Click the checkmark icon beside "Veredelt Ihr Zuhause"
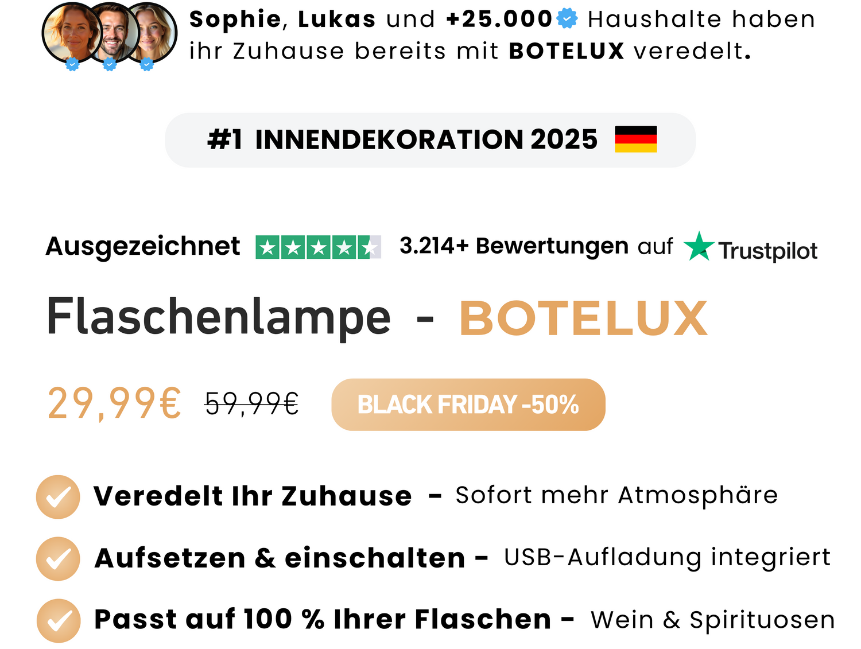Image resolution: width=861 pixels, height=649 pixels. [x=58, y=497]
